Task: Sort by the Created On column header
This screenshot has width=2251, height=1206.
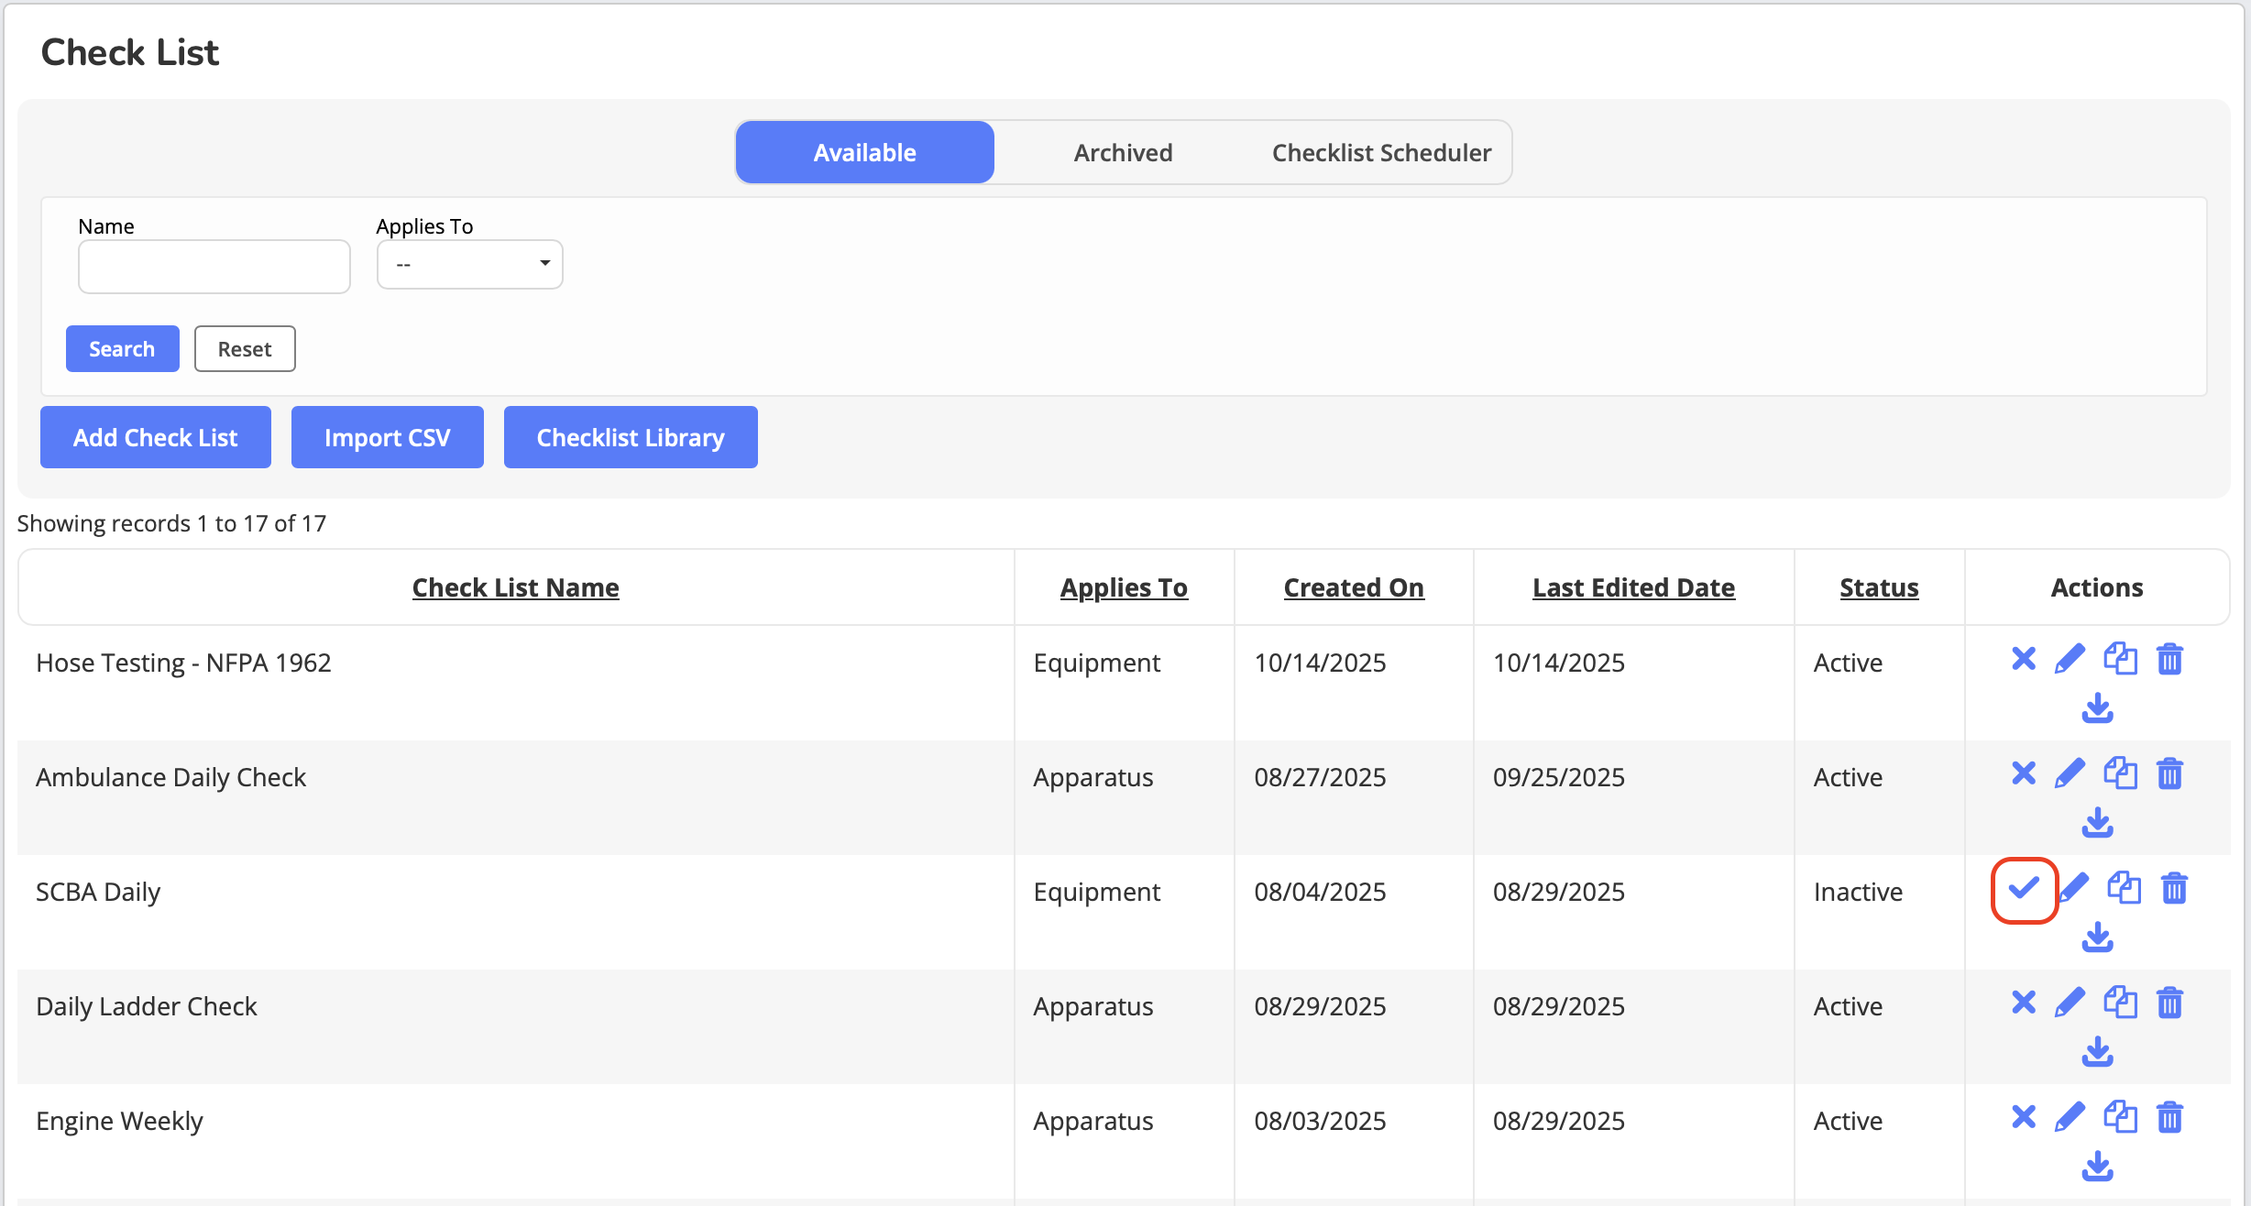Action: coord(1353,587)
